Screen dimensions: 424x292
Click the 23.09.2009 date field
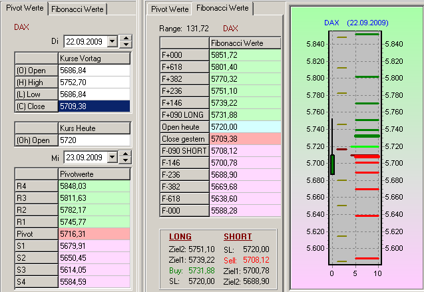[85, 157]
